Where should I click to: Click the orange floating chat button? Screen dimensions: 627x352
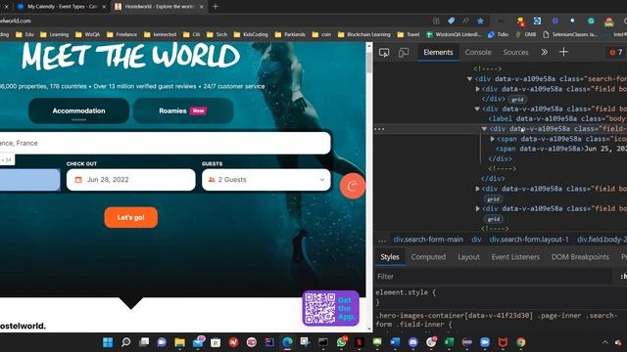click(353, 186)
